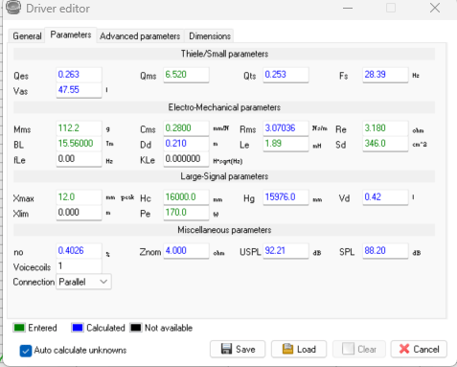Click the Znom field showing 4.000
This screenshot has width=457, height=367.
pos(186,251)
